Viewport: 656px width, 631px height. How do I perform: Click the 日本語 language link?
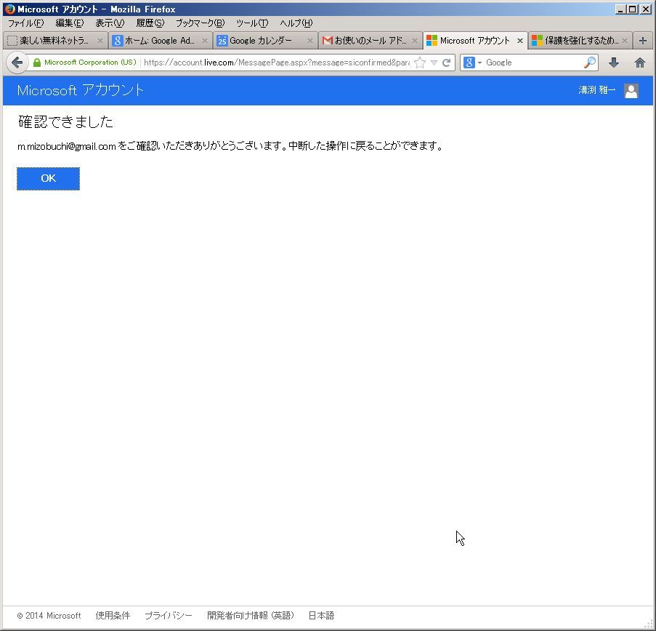click(321, 616)
